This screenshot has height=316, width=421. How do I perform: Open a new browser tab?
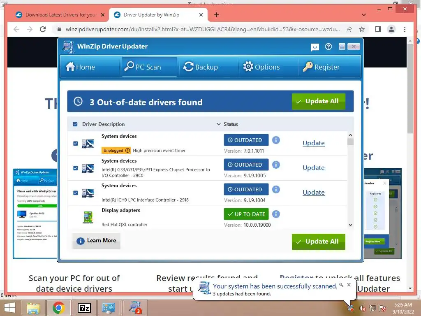click(x=217, y=15)
